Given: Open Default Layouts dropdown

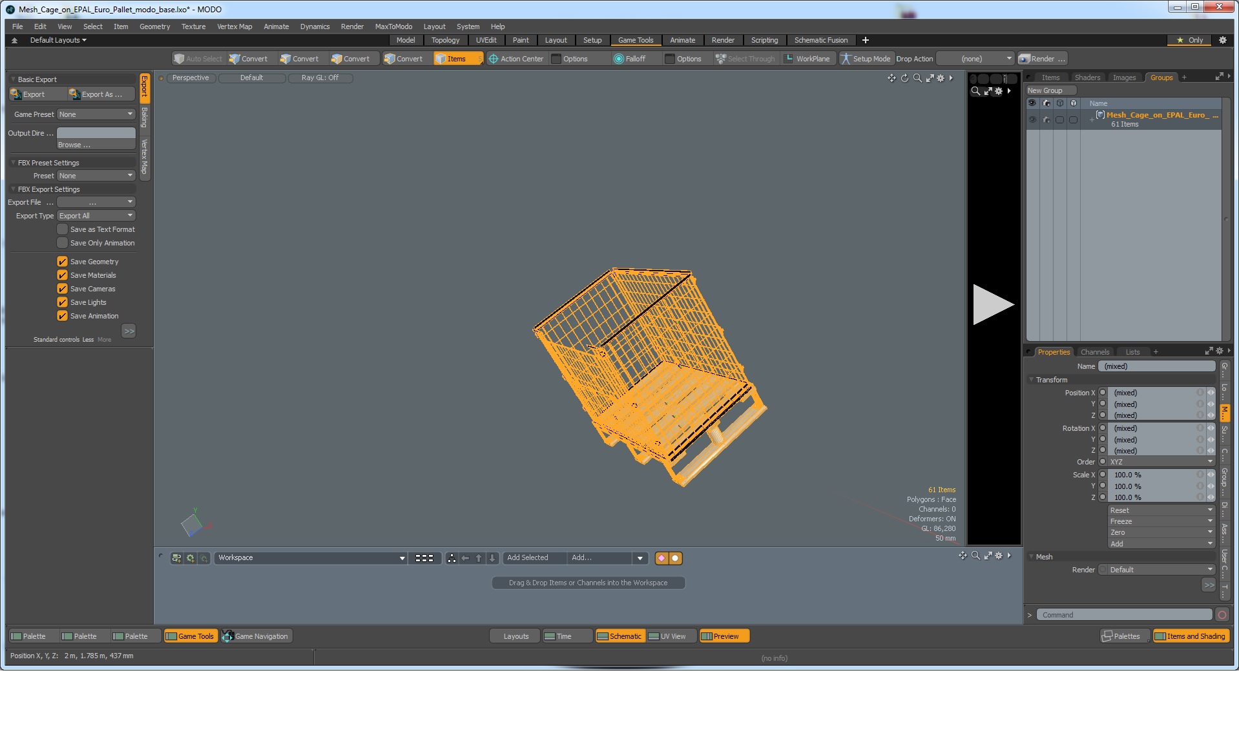Looking at the screenshot, I should coord(58,40).
